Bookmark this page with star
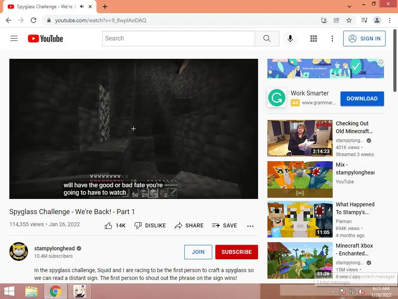This screenshot has width=398, height=299. pyautogui.click(x=349, y=20)
